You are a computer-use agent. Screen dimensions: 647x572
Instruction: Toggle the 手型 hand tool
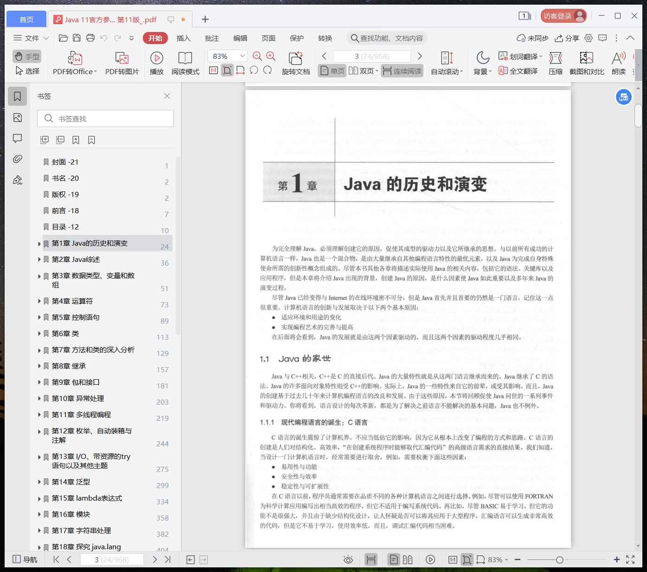click(x=27, y=57)
